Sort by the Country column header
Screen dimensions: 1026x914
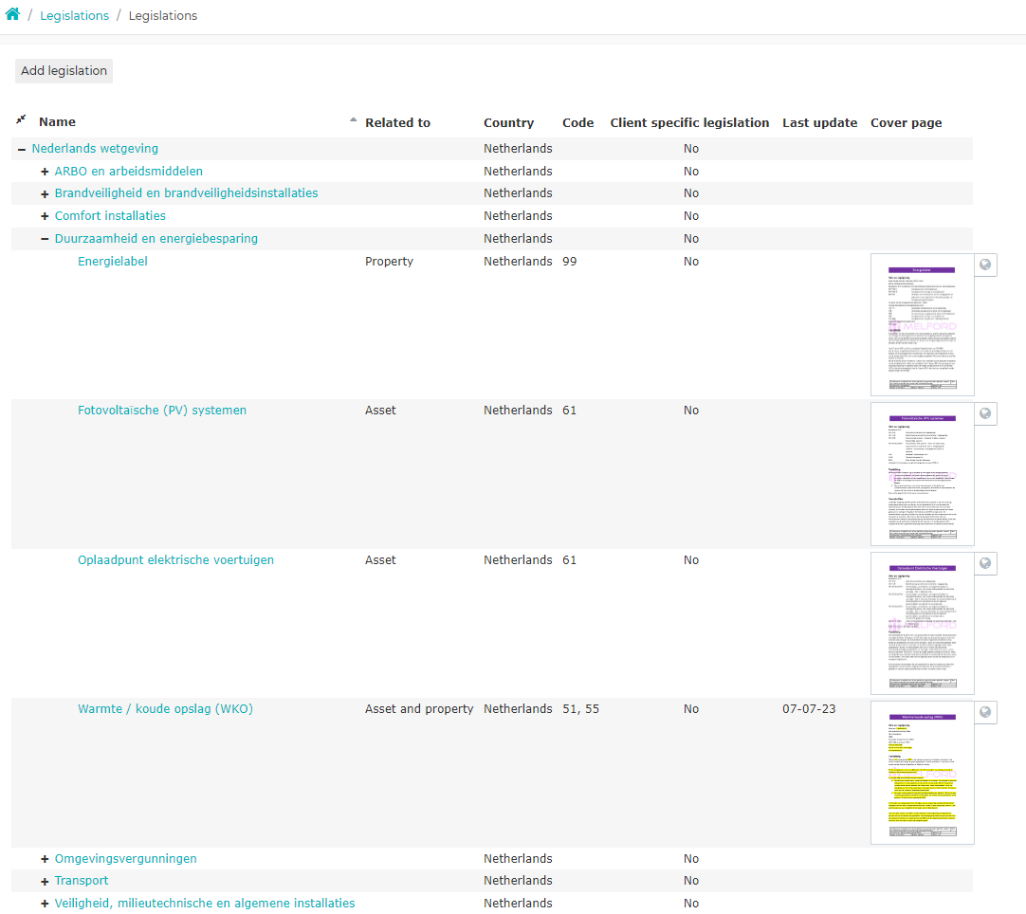tap(508, 122)
